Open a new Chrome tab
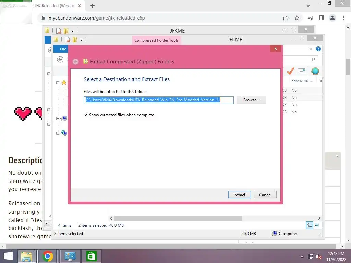 [x=93, y=6]
